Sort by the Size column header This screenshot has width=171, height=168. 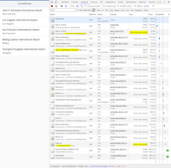139,15
